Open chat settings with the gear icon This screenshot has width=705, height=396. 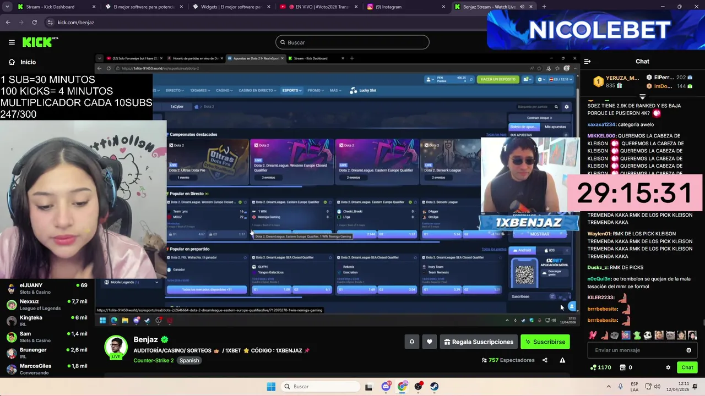click(x=668, y=367)
